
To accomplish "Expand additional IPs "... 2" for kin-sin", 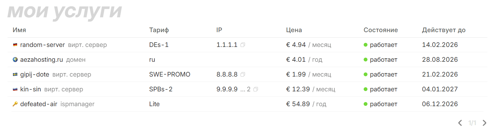I will [x=246, y=89].
